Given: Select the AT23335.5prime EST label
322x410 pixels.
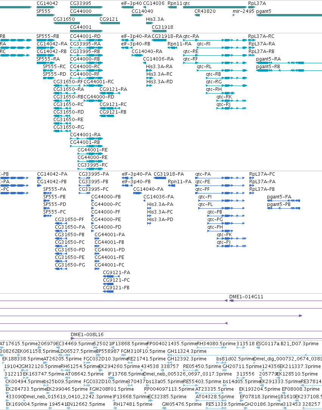Looking at the screenshot, I should pos(215,389).
